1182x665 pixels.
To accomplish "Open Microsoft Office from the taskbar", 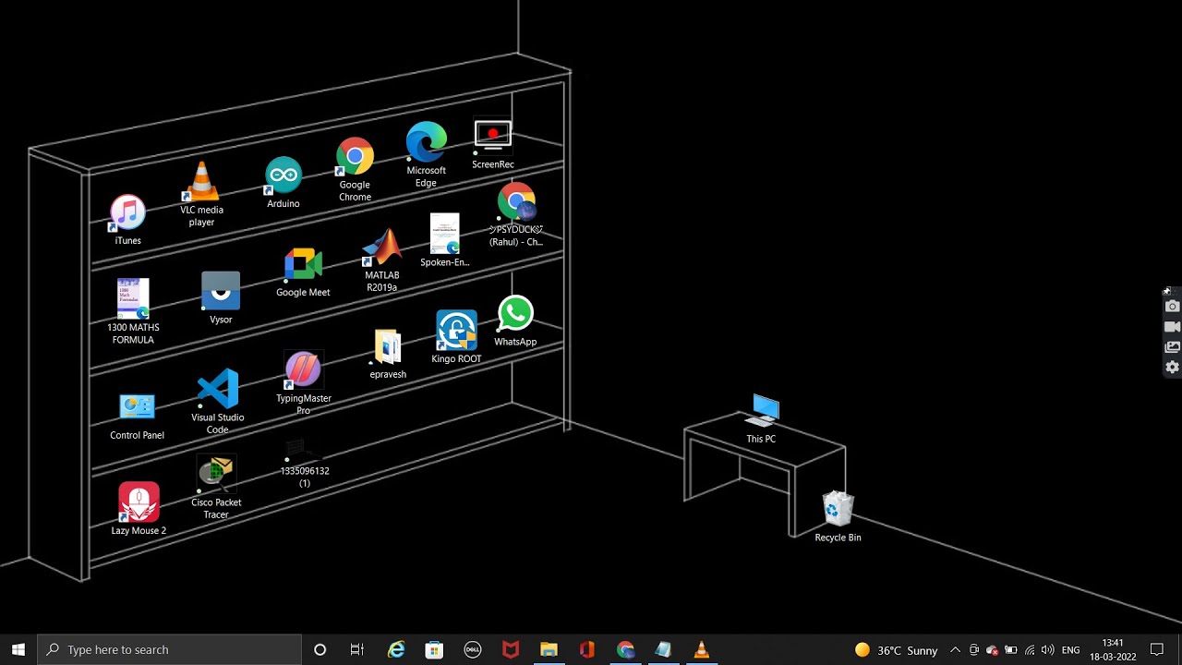I will tap(587, 649).
